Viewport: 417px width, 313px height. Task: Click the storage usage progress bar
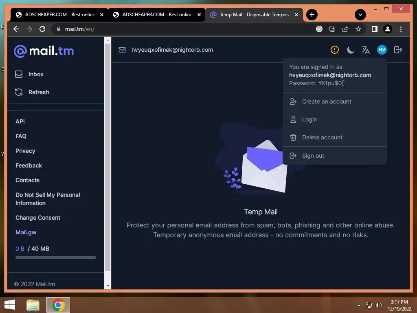point(55,258)
